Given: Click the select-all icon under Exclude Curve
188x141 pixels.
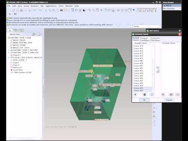Looking at the screenshot, I should click(171, 94).
